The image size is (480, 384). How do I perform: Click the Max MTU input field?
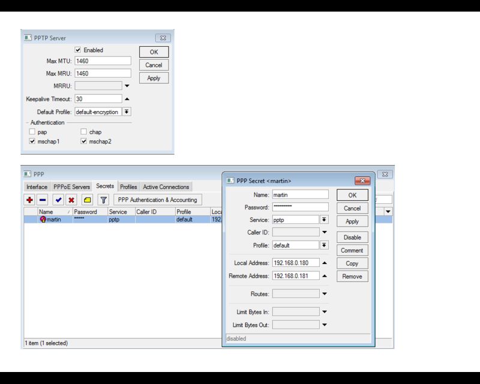(x=103, y=61)
